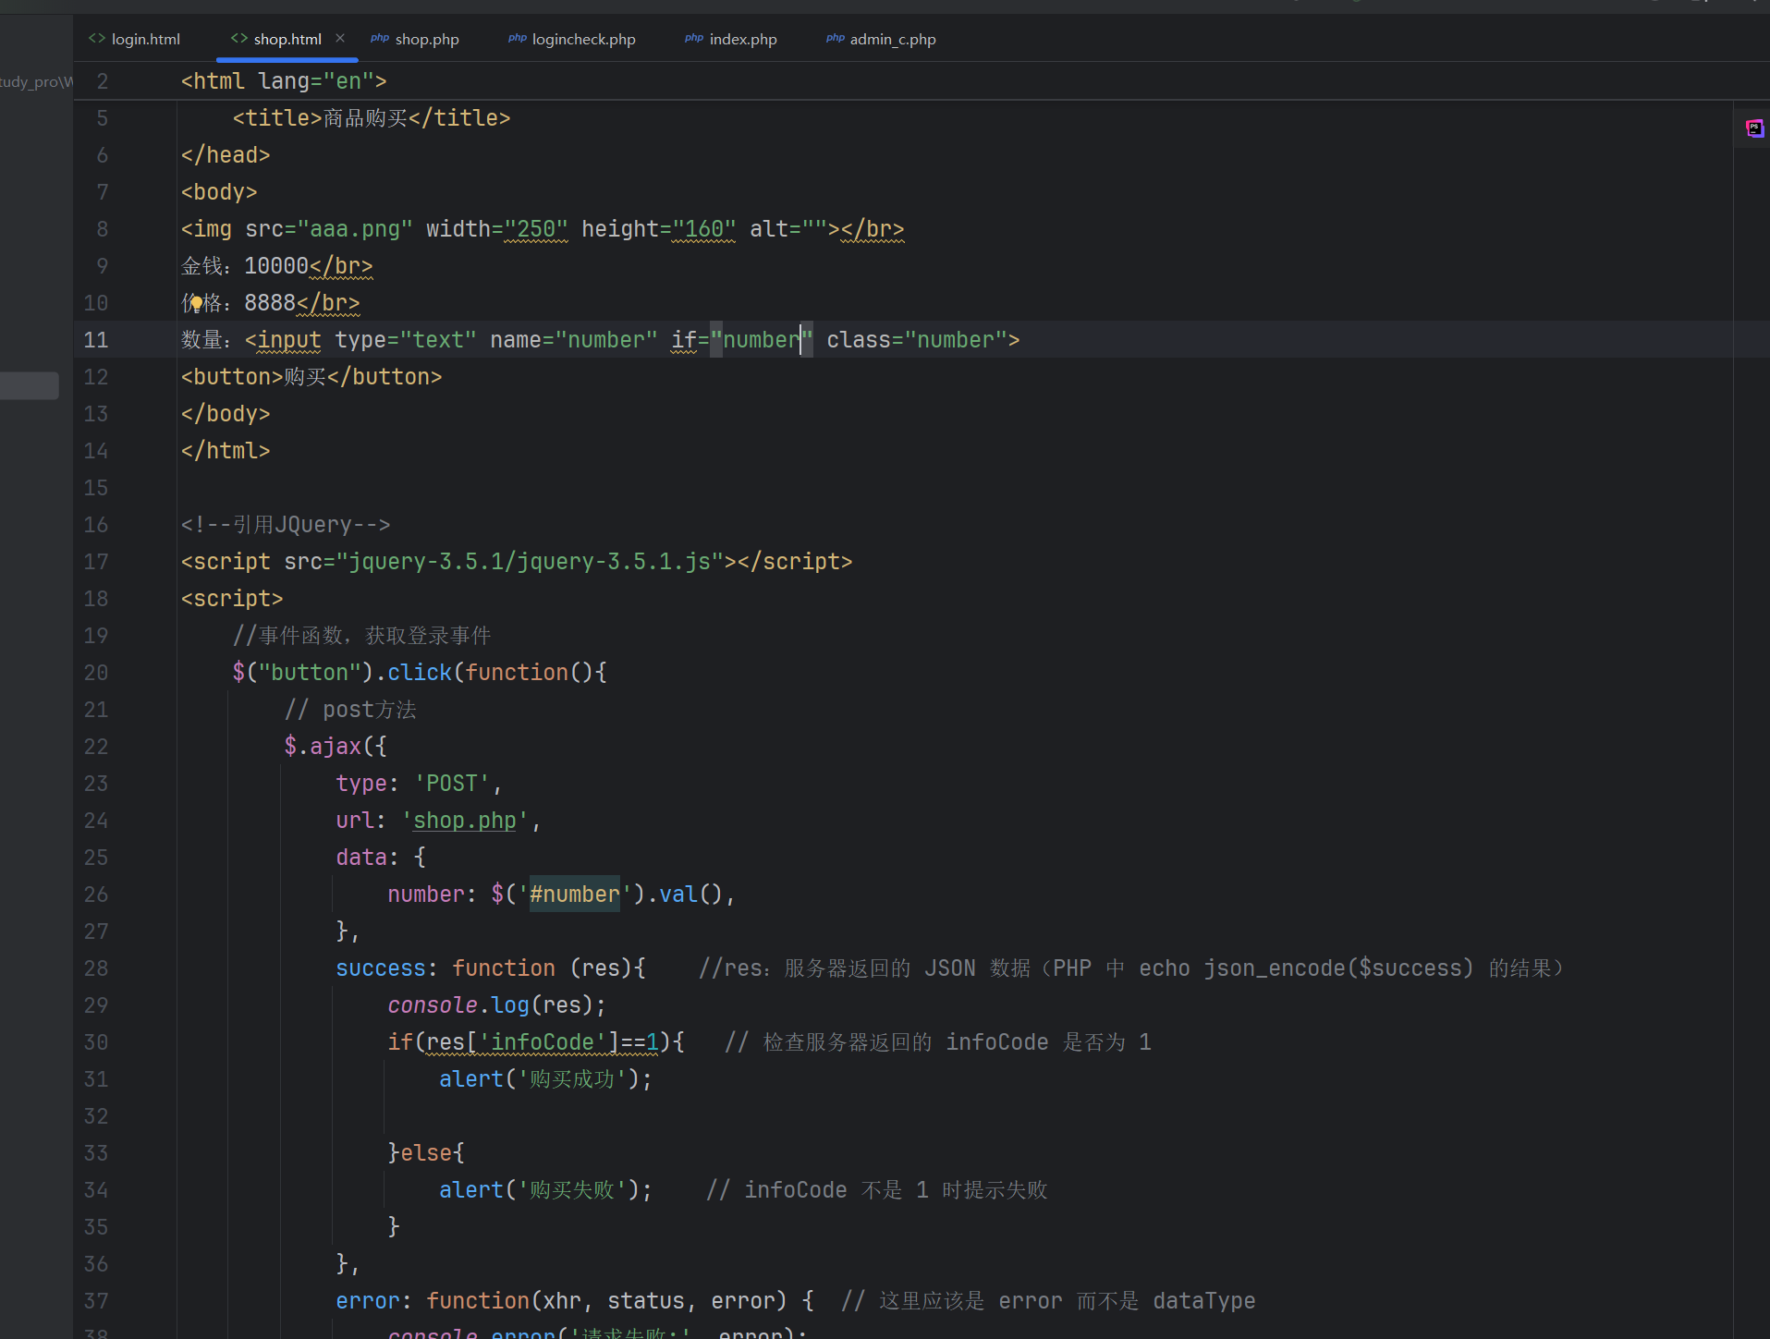Click the width="250" attribute

point(497,228)
